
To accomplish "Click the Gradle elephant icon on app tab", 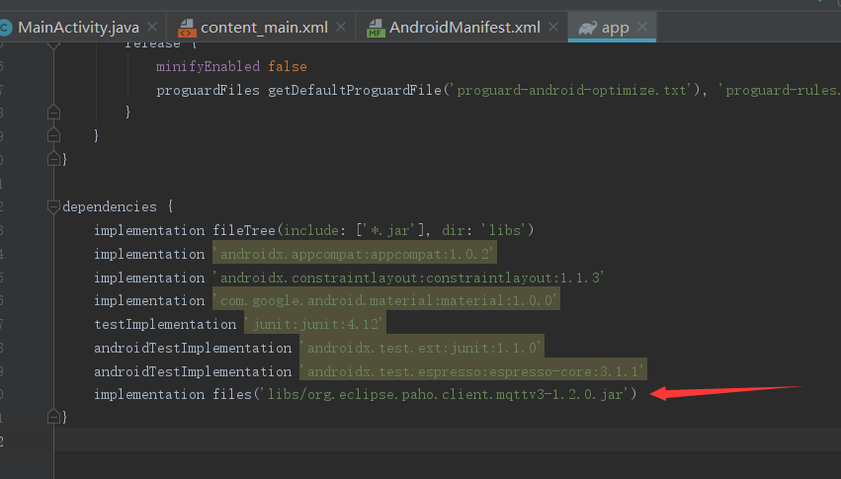I will point(588,28).
